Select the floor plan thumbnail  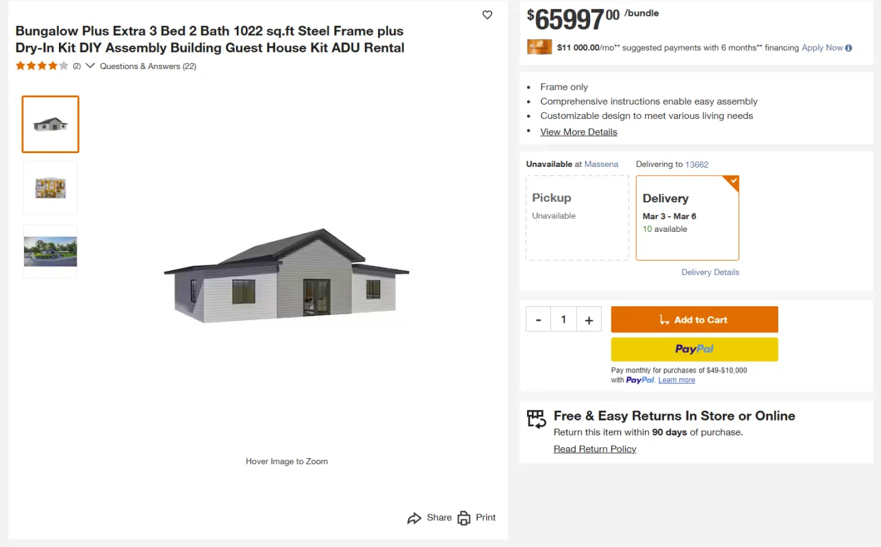51,188
